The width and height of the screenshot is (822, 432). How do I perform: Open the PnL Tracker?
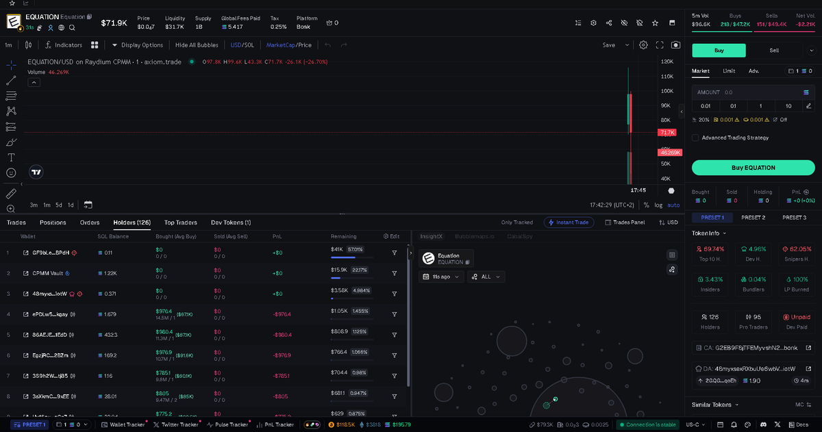coord(275,424)
